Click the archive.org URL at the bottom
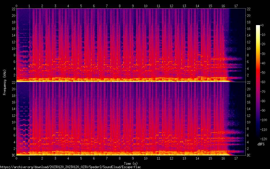 tap(70, 167)
